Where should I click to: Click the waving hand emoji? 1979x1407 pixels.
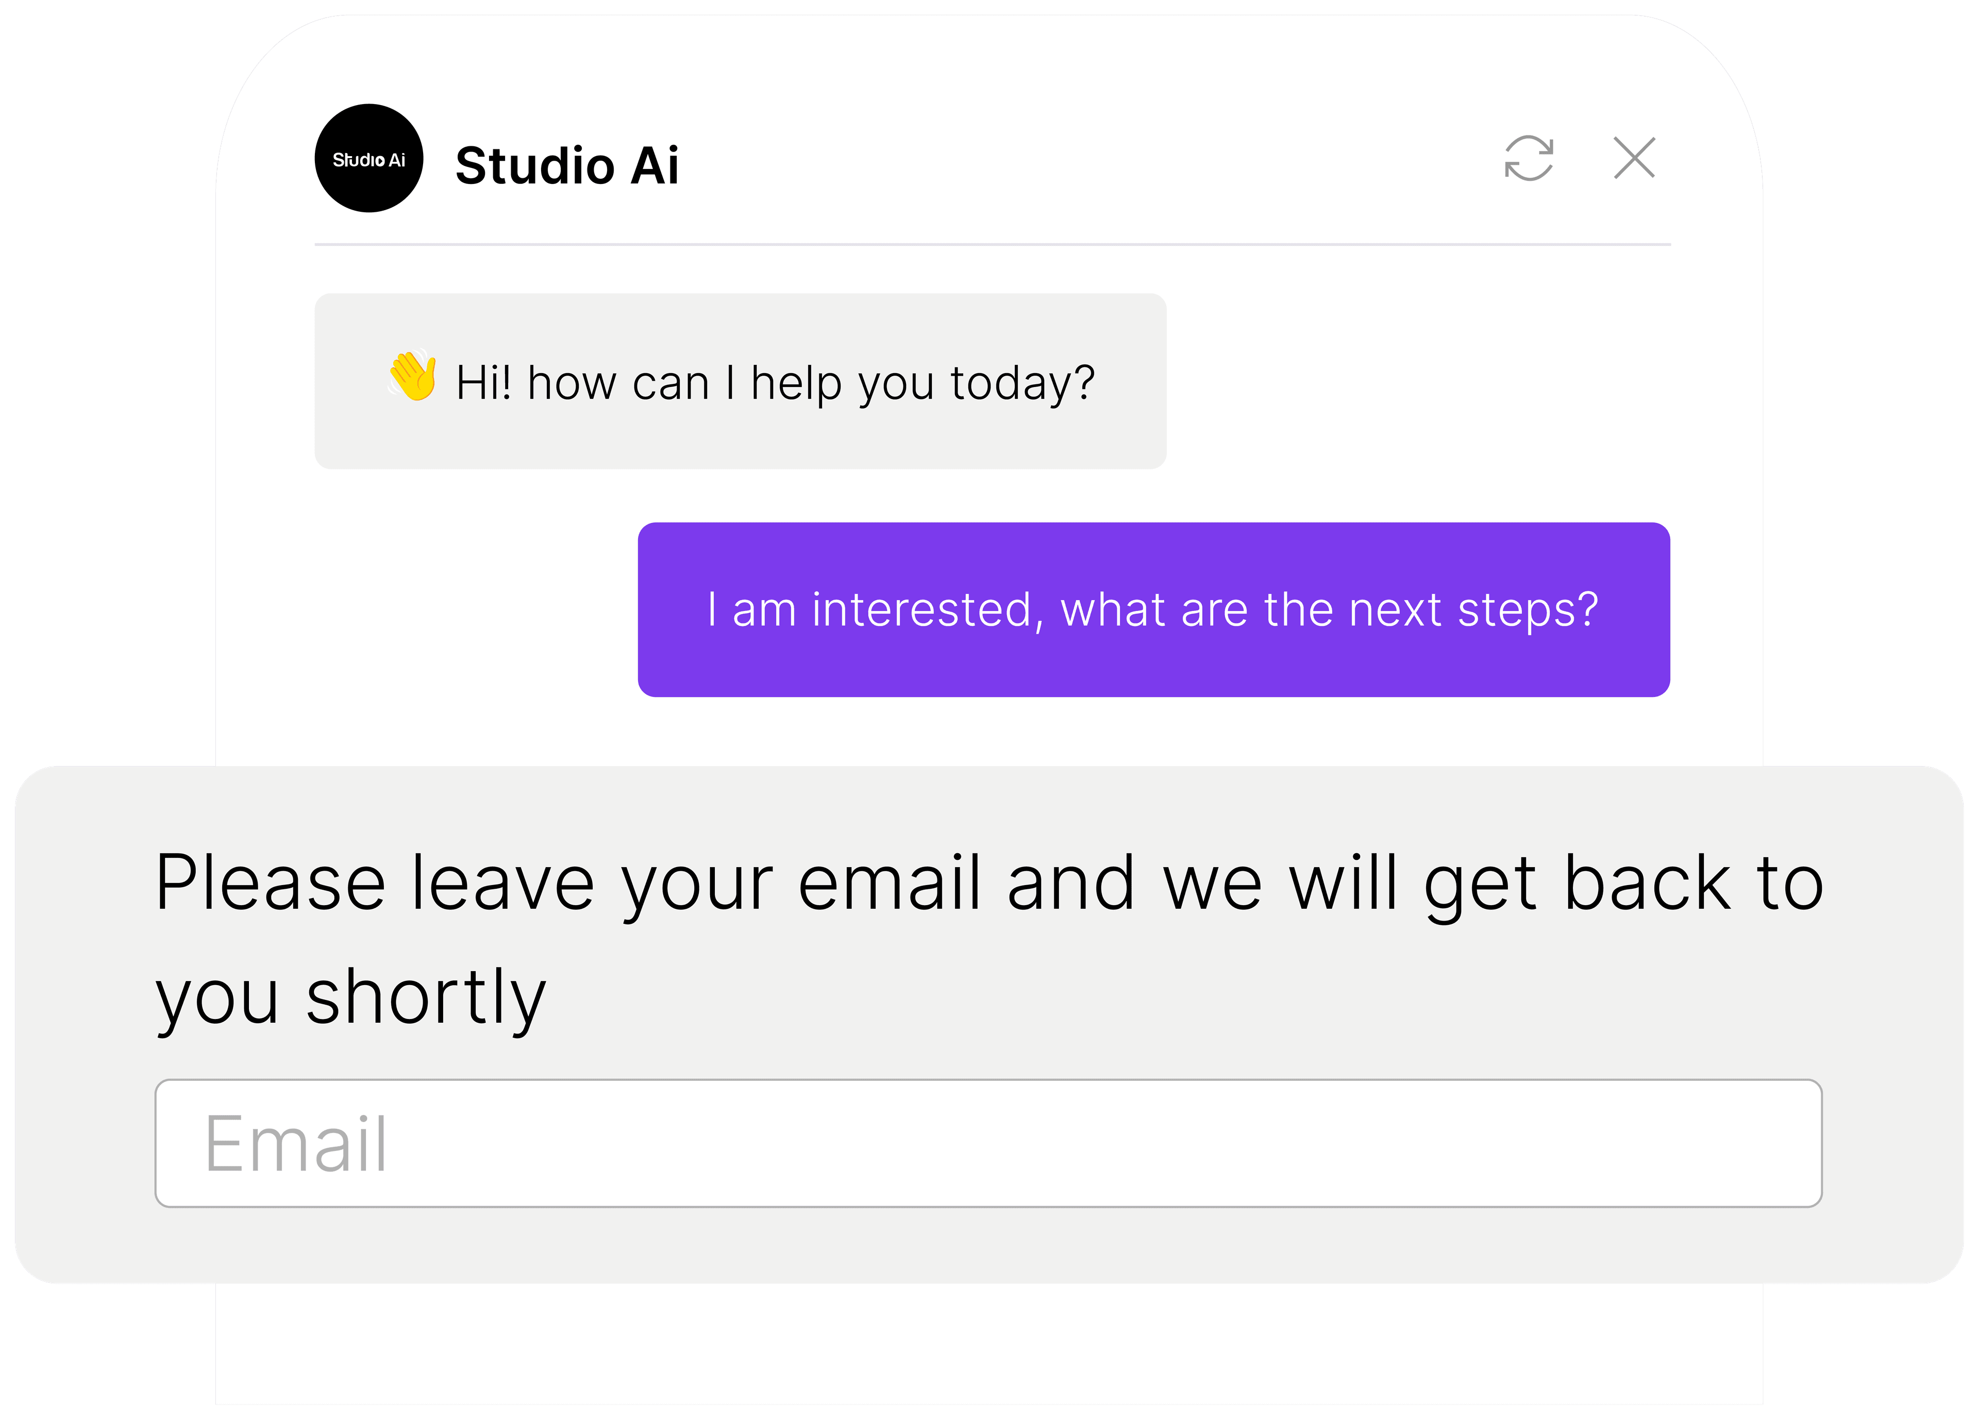coord(412,376)
